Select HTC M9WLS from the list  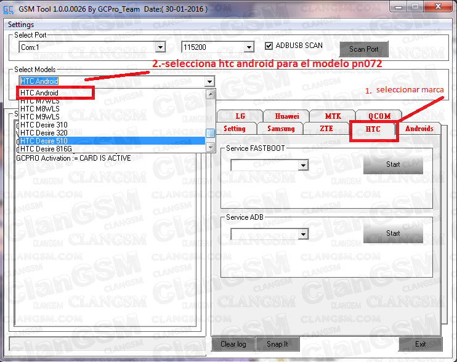[x=112, y=117]
